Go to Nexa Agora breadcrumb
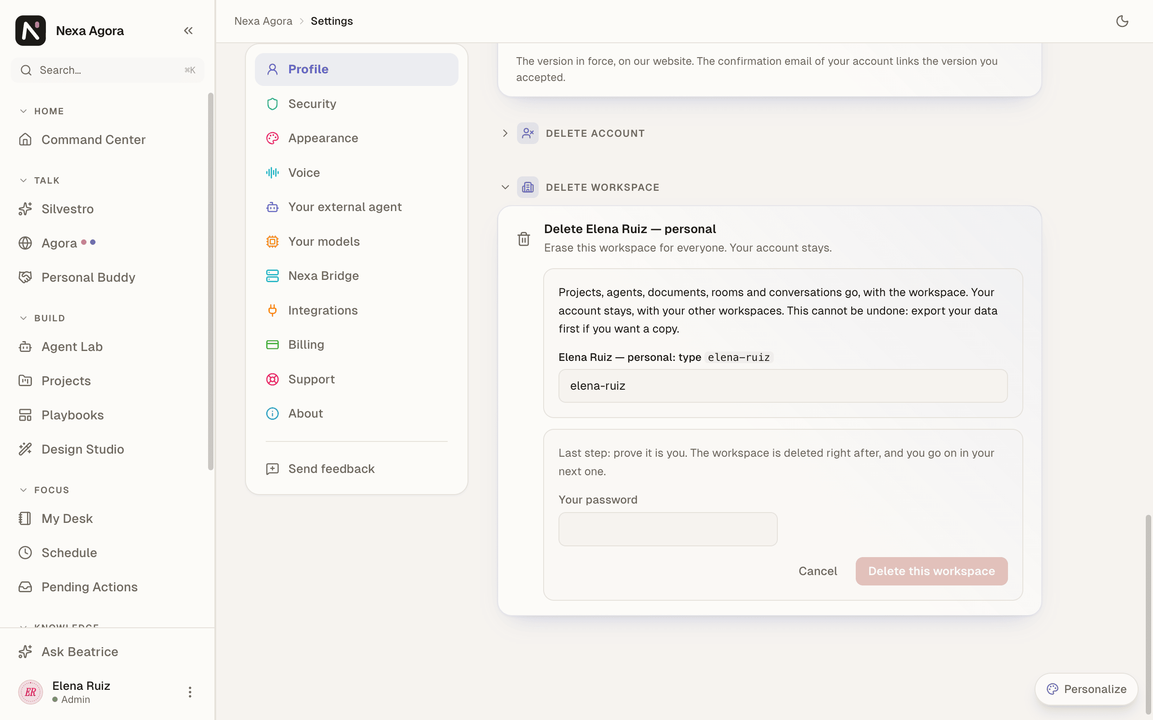The width and height of the screenshot is (1153, 720). coord(263,21)
